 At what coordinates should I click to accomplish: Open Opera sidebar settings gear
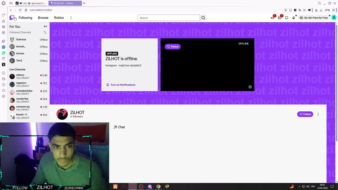pos(3,96)
